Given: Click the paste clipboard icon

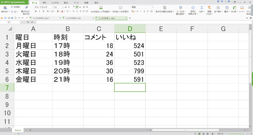Looking at the screenshot, I should (x=5, y=8).
